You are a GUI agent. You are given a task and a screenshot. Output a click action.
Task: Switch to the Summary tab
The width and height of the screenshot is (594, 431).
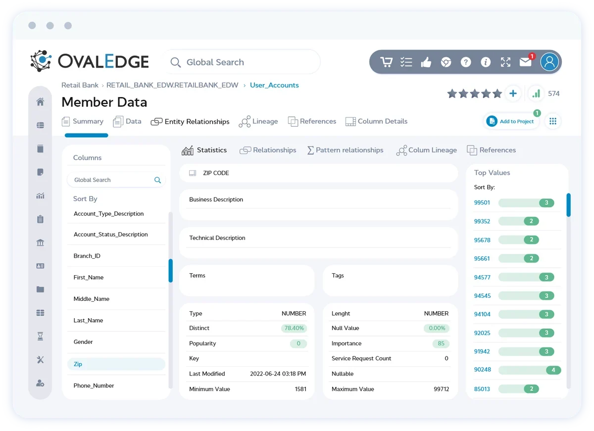(83, 121)
